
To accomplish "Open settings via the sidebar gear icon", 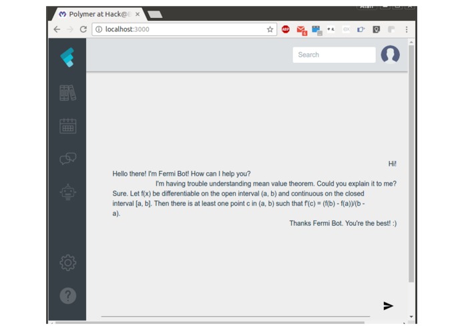I will 68,263.
